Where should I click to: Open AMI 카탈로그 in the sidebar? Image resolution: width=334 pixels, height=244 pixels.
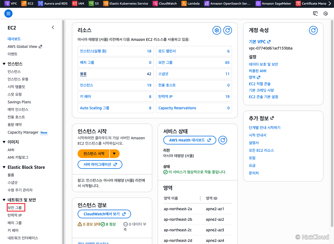18,157
